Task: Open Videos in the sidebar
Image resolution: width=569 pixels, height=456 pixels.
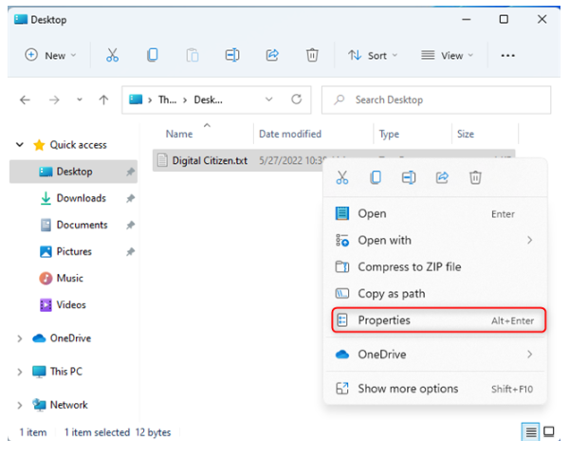Action: click(73, 304)
